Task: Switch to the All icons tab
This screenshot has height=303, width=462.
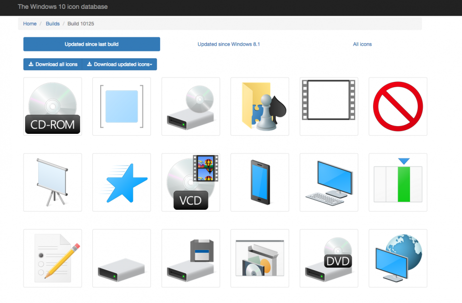Action: click(362, 44)
